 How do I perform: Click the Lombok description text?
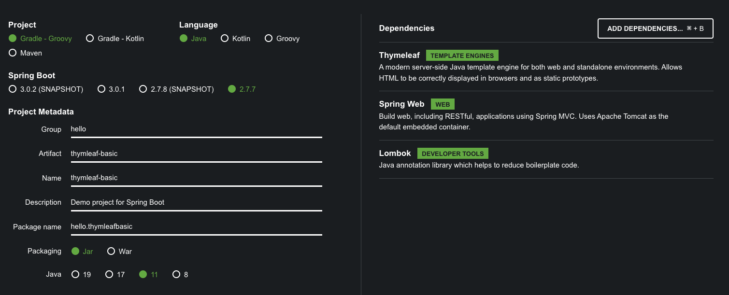tap(479, 165)
